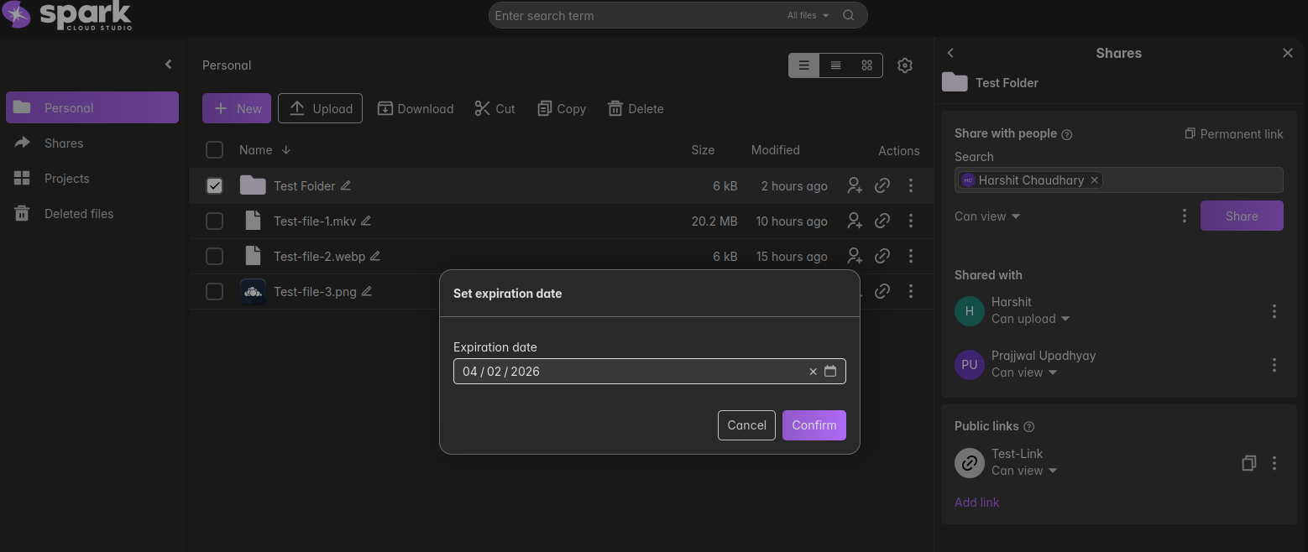This screenshot has height=552, width=1308.
Task: Toggle the select-all checkbox in header
Action: (x=215, y=150)
